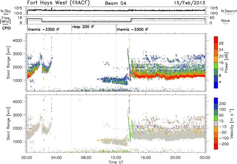Click the 'Freq. [MHz]' axis label
This screenshot has width=237, height=164.
pyautogui.click(x=6, y=20)
